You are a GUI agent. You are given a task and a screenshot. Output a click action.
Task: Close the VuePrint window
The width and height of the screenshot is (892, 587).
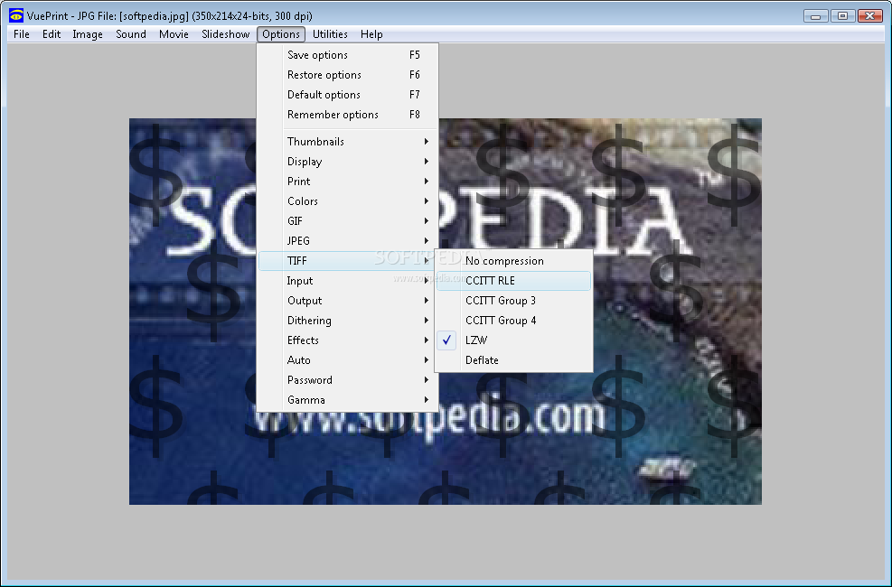point(869,16)
